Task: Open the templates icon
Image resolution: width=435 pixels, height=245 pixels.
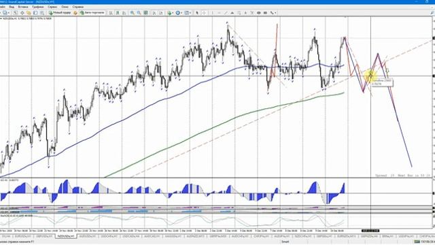Action: [187, 13]
